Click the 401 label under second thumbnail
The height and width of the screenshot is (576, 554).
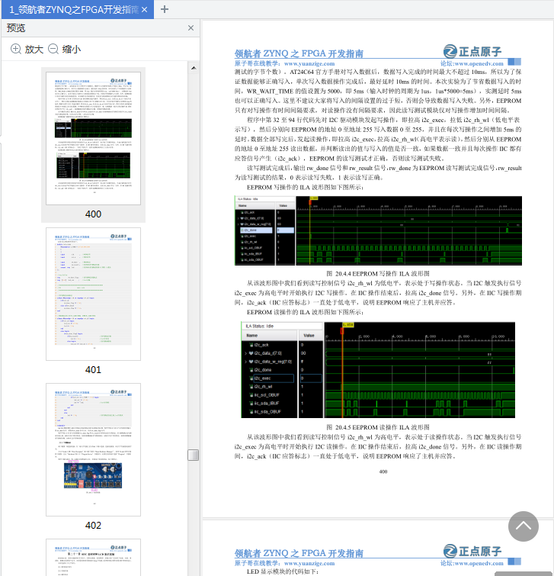coord(93,370)
